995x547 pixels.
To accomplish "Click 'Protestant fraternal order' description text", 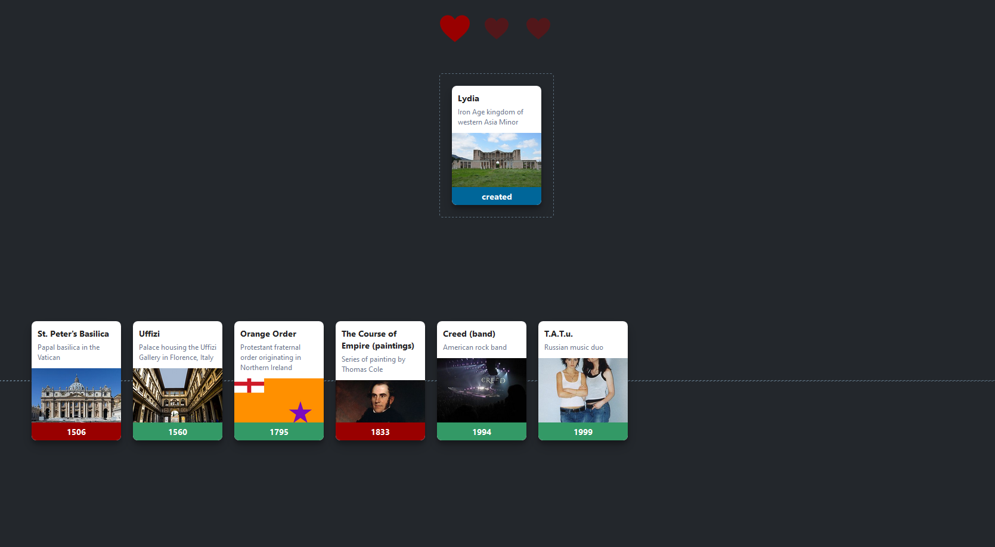I will tap(271, 358).
